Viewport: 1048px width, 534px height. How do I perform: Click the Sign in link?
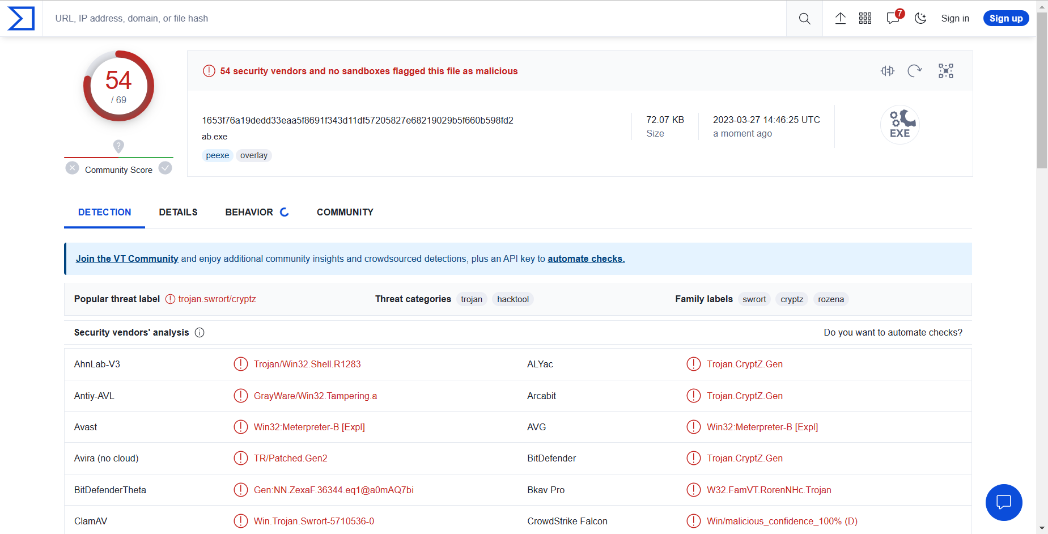pyautogui.click(x=955, y=19)
